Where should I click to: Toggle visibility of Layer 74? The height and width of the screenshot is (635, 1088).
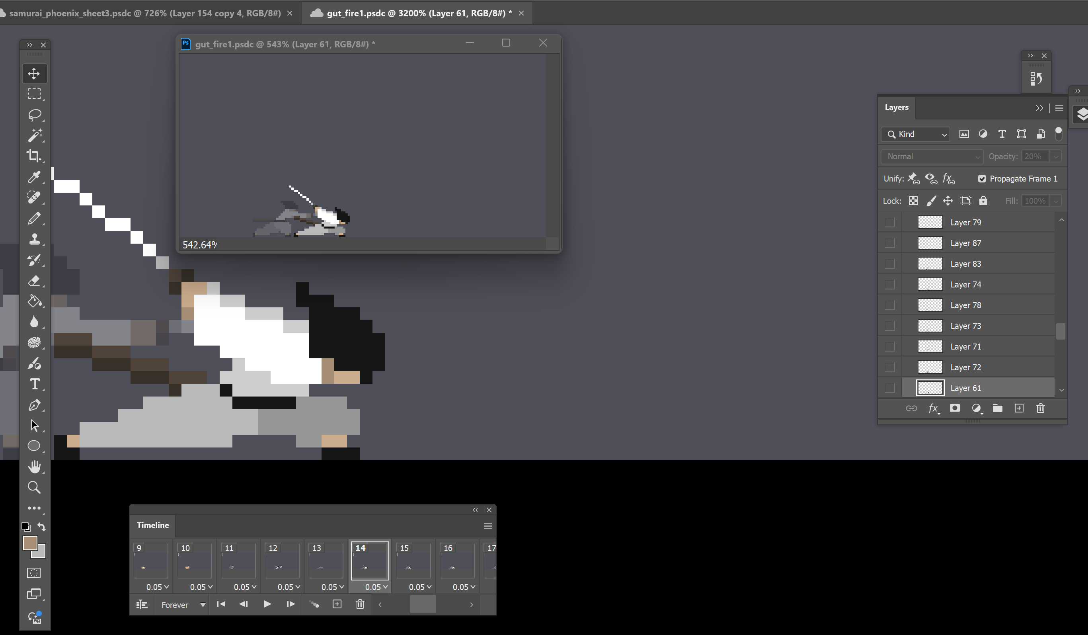890,285
